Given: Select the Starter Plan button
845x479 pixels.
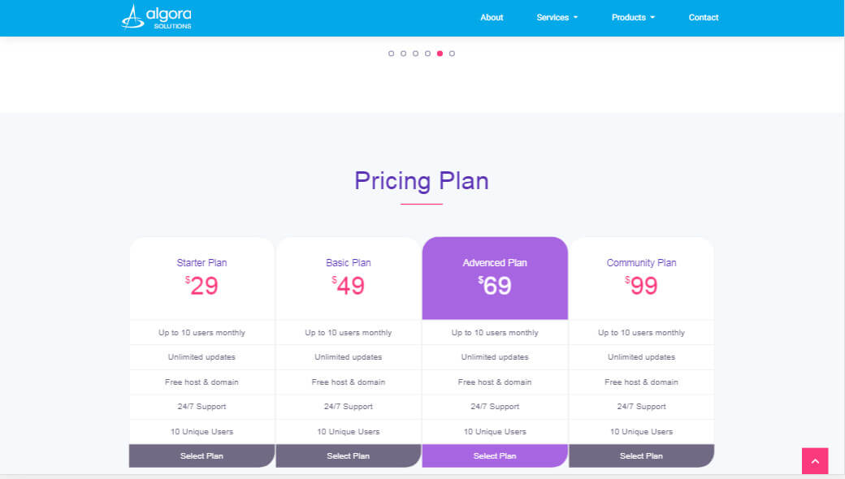Looking at the screenshot, I should pos(201,456).
